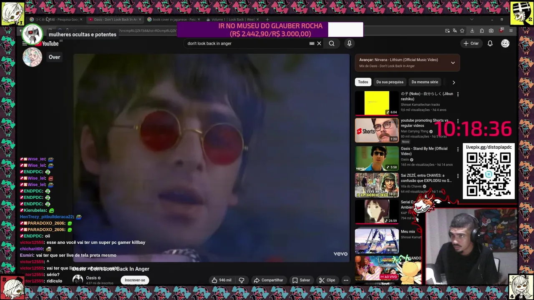Viewport: 534px width, 300px height.
Task: Create a clip with the Clipe button
Action: point(327,280)
